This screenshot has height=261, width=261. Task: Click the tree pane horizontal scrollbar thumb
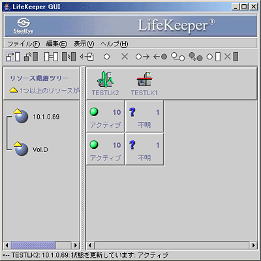click(33, 245)
